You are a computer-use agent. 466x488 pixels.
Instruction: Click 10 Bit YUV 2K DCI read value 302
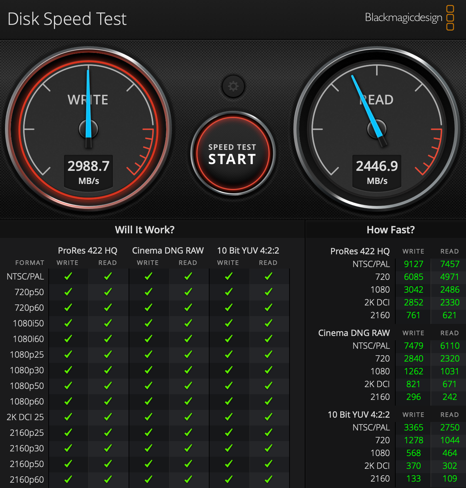[x=450, y=466]
